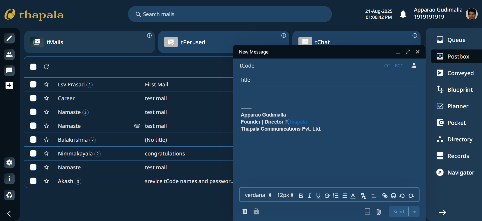482x221 pixels.
Task: Open the verdana font family dropdown
Action: 258,195
